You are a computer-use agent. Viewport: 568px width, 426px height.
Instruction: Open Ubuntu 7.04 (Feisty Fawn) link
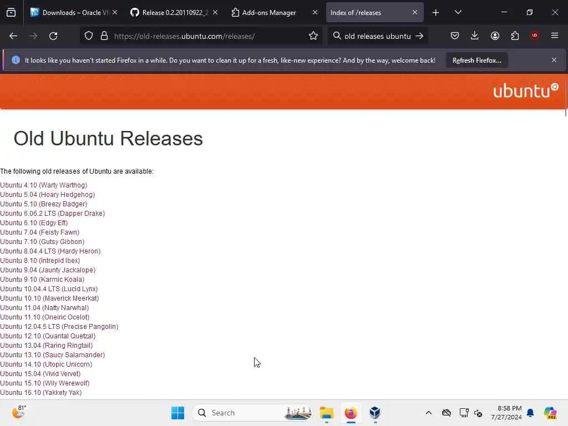pos(40,232)
